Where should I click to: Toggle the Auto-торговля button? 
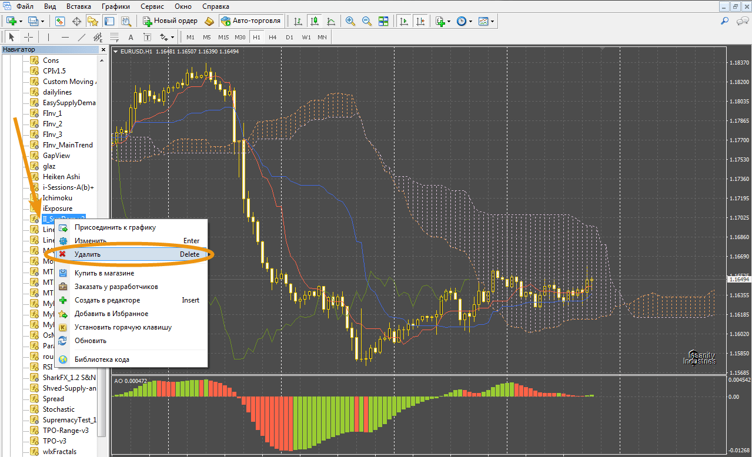[x=250, y=21]
